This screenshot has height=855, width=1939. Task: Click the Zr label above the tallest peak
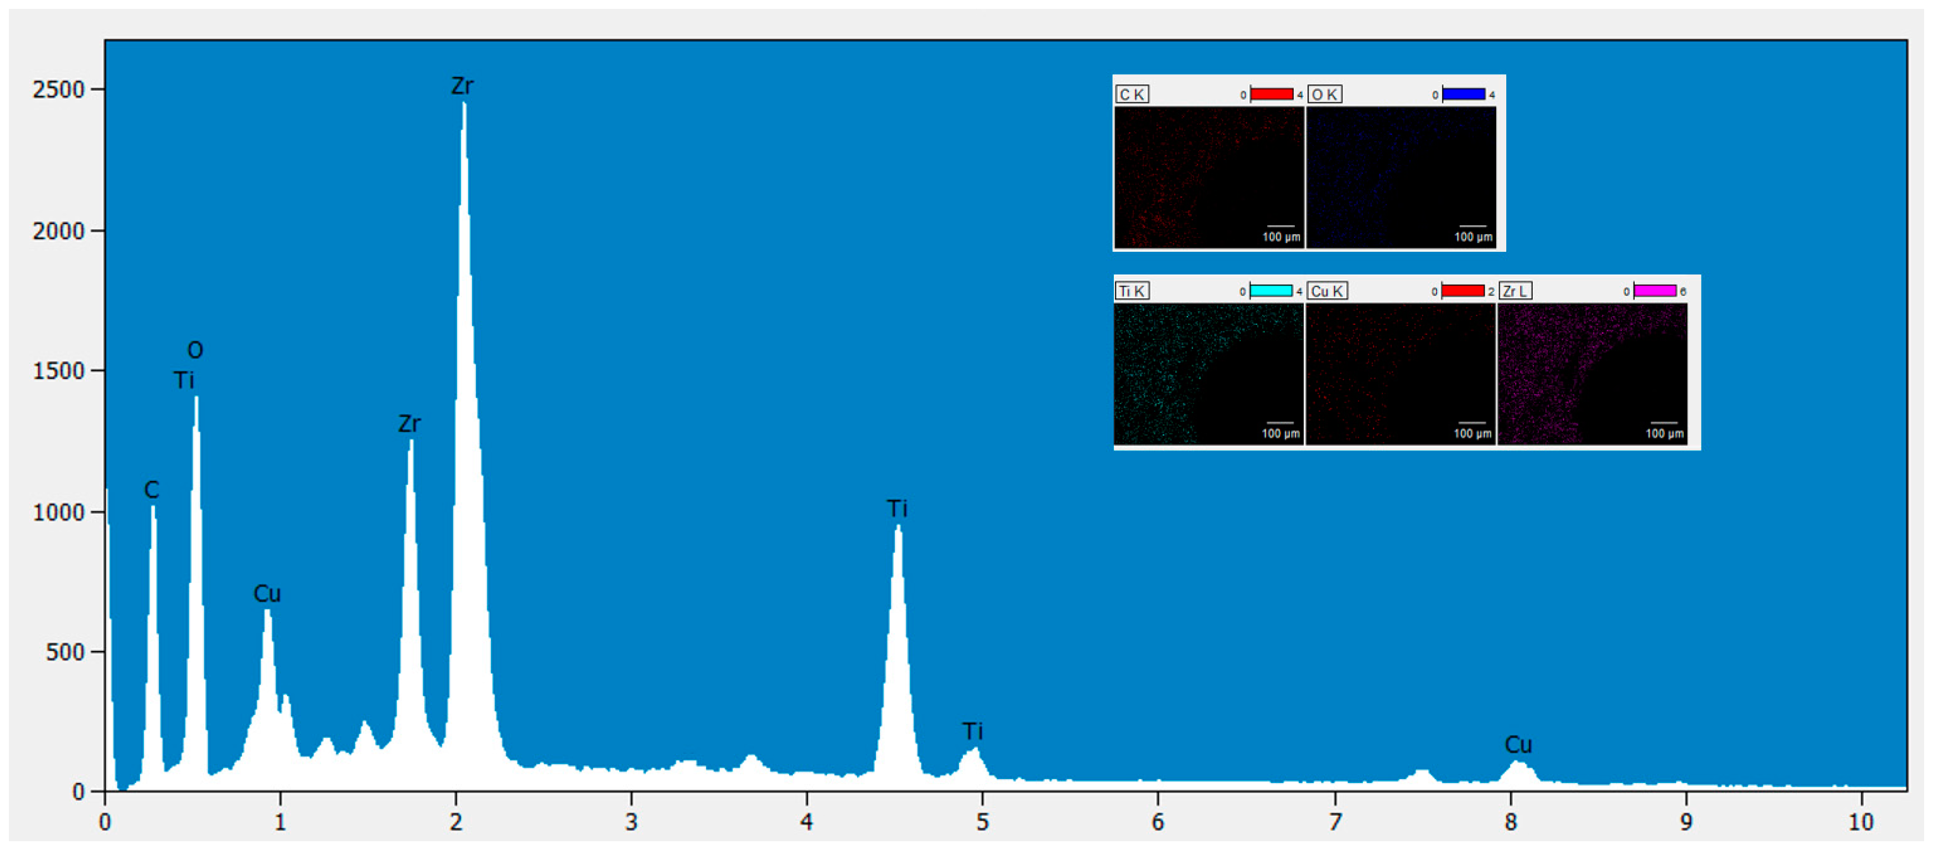point(462,86)
